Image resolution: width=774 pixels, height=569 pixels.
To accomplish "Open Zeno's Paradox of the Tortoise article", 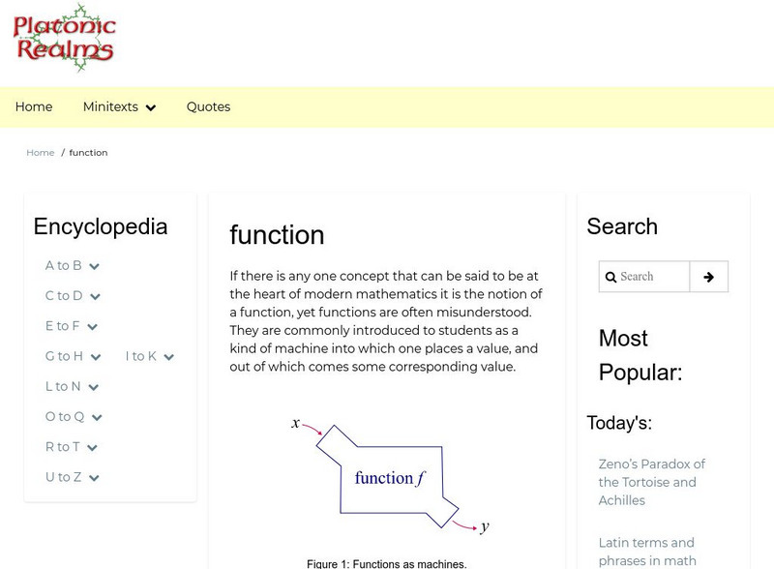I will click(x=652, y=482).
